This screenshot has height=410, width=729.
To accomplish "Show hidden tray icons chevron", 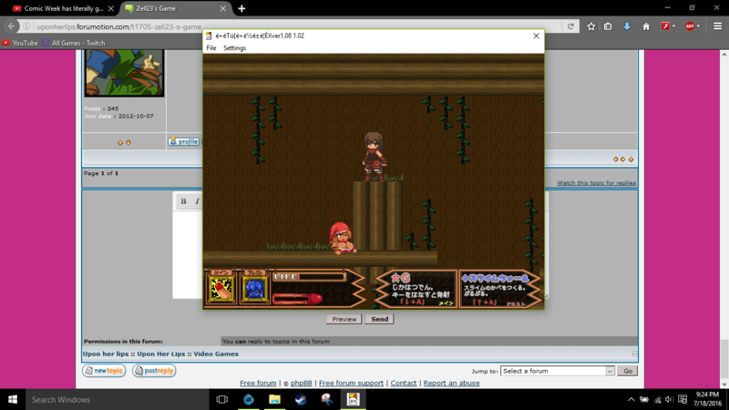I will [631, 399].
